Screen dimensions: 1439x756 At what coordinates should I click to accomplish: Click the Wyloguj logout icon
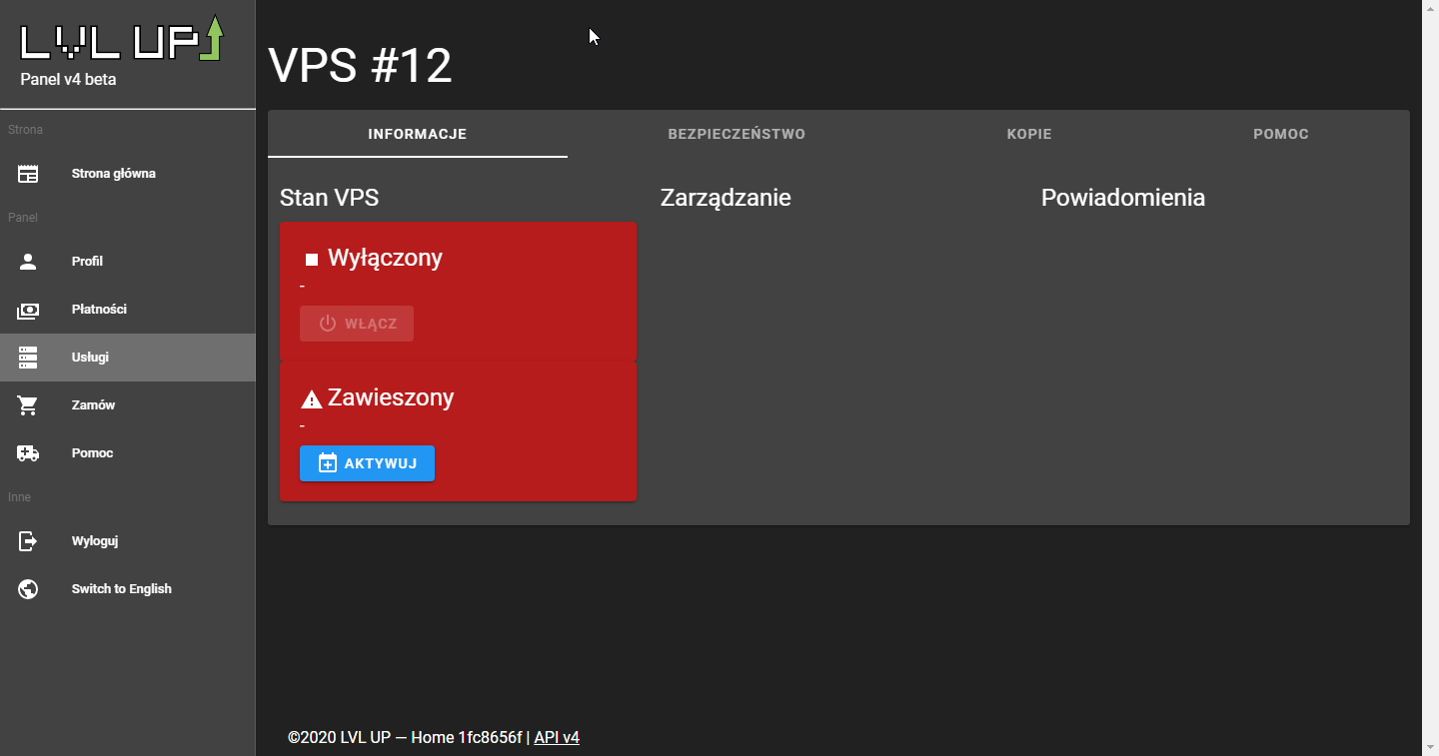pos(28,541)
